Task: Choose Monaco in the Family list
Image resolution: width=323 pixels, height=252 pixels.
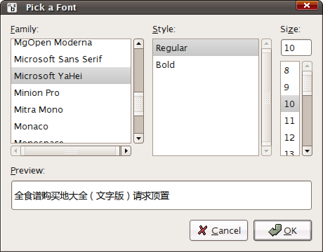Action: [x=71, y=126]
